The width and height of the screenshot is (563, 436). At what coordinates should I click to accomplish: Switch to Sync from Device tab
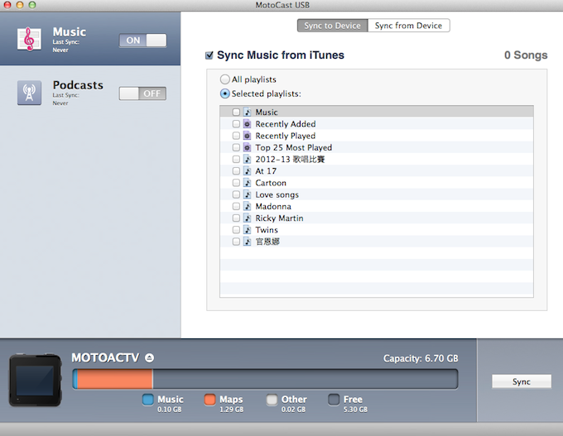pyautogui.click(x=409, y=26)
